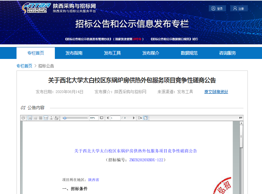Click 专栏首页 in the breadcrumb
Viewport: 262px width, 194px height.
[x=24, y=66]
